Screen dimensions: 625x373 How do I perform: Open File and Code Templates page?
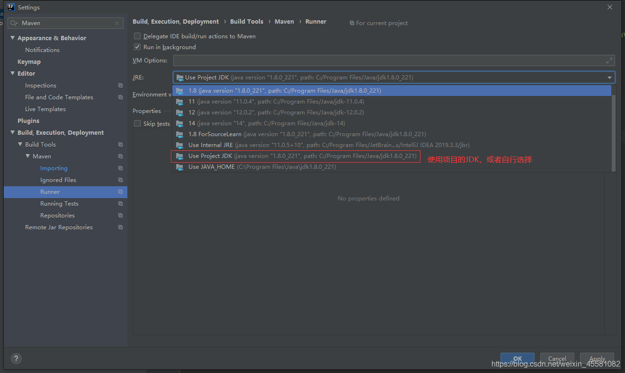point(59,97)
